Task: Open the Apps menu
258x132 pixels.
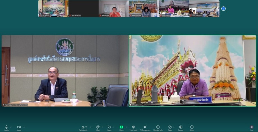Action: [170, 128]
